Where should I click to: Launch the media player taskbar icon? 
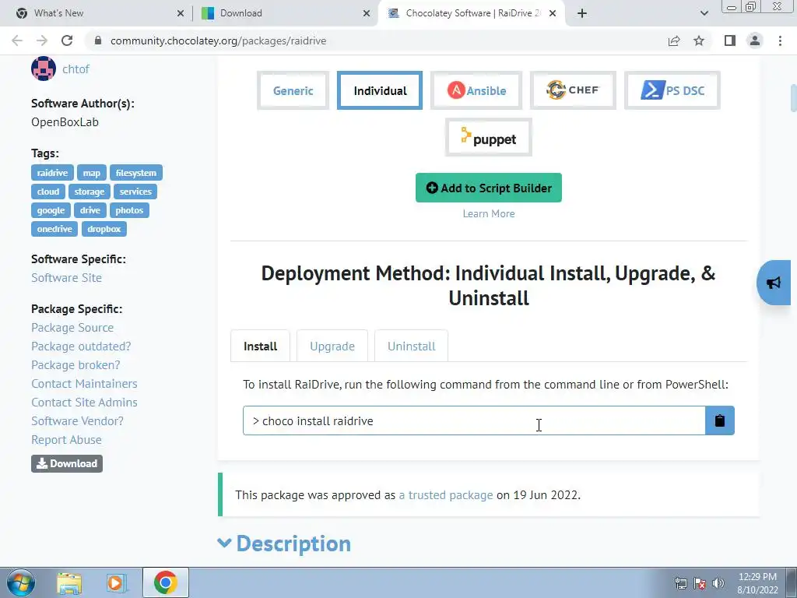pyautogui.click(x=117, y=583)
